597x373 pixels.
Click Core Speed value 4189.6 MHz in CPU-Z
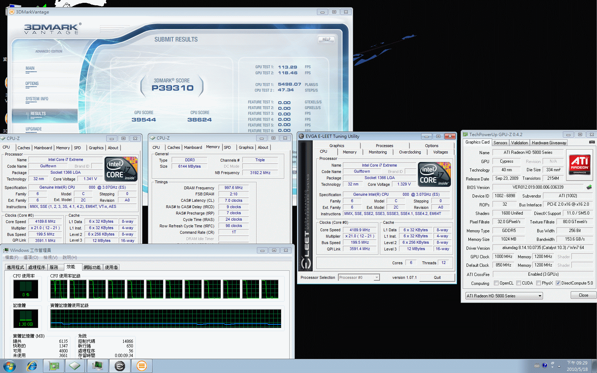coord(45,221)
